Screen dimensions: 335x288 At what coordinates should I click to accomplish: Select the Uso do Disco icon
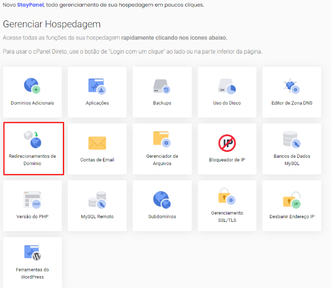(227, 86)
